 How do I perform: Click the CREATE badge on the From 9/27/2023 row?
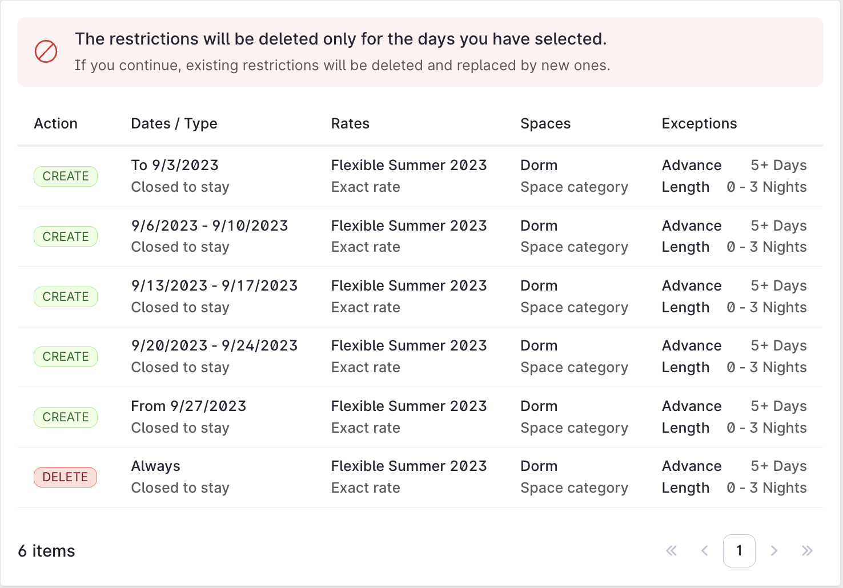click(65, 417)
